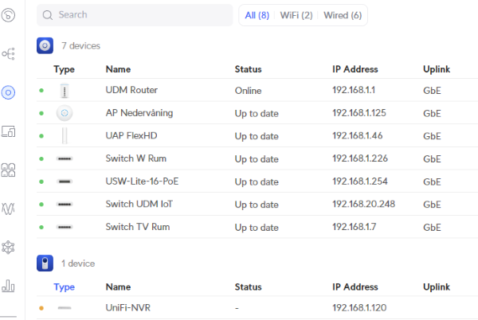Click inside the Search field
The height and width of the screenshot is (320, 478).
[135, 15]
